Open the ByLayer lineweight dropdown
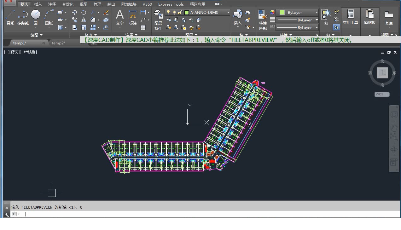401x230 pixels. 297,20
